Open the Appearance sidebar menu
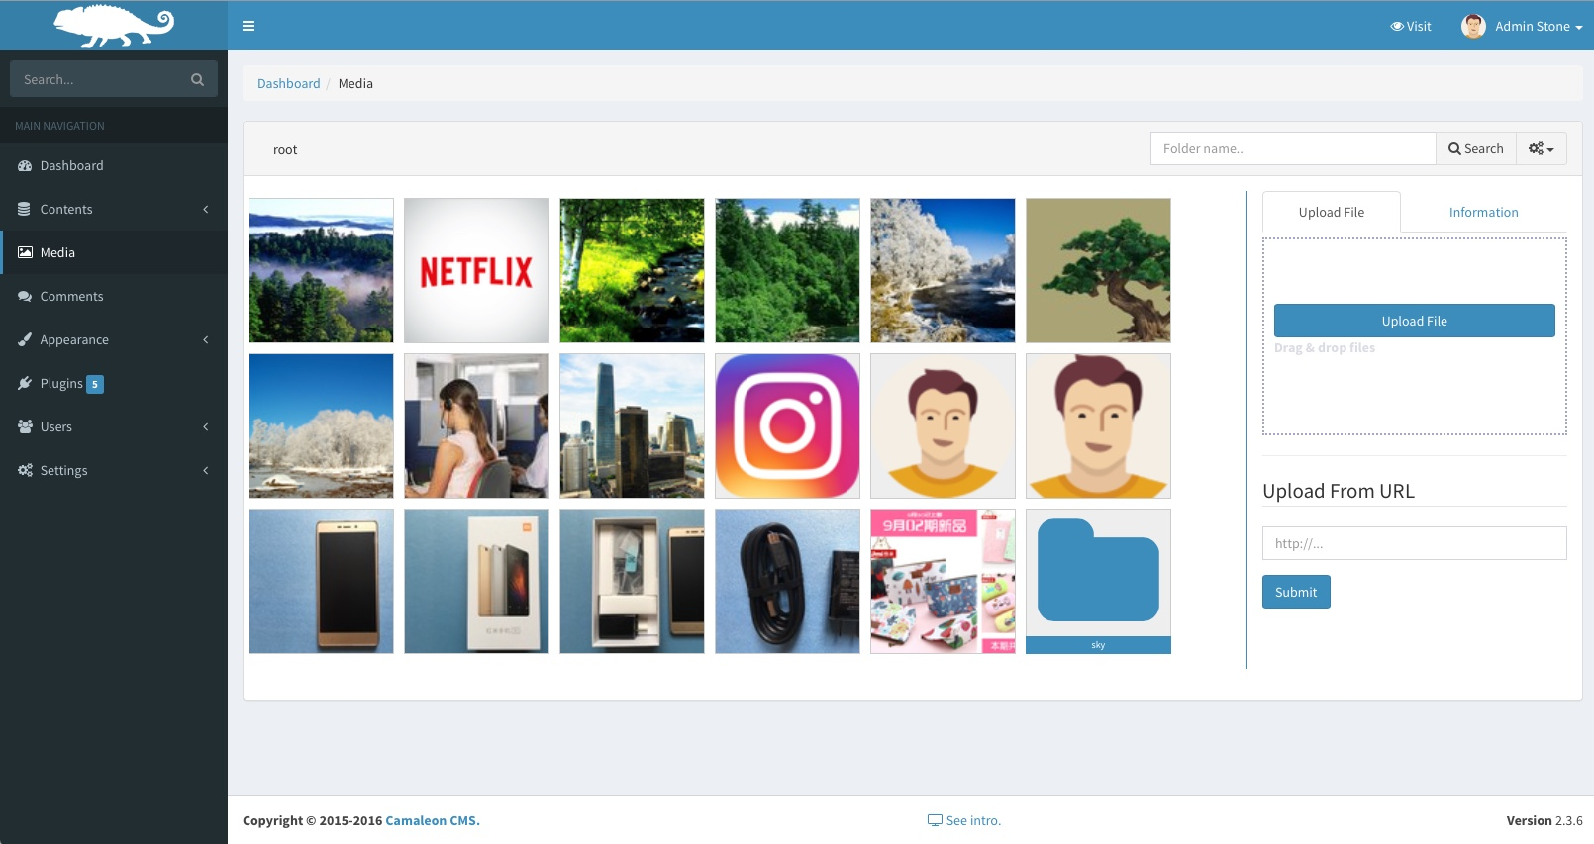The width and height of the screenshot is (1594, 844). tap(114, 339)
